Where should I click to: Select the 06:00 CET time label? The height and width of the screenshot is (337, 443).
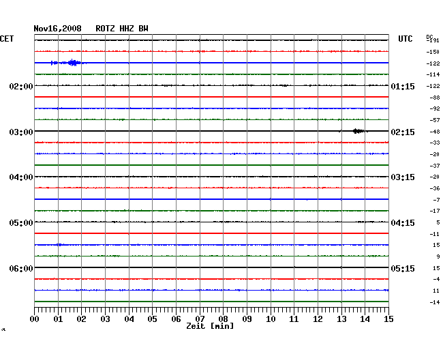pos(21,268)
